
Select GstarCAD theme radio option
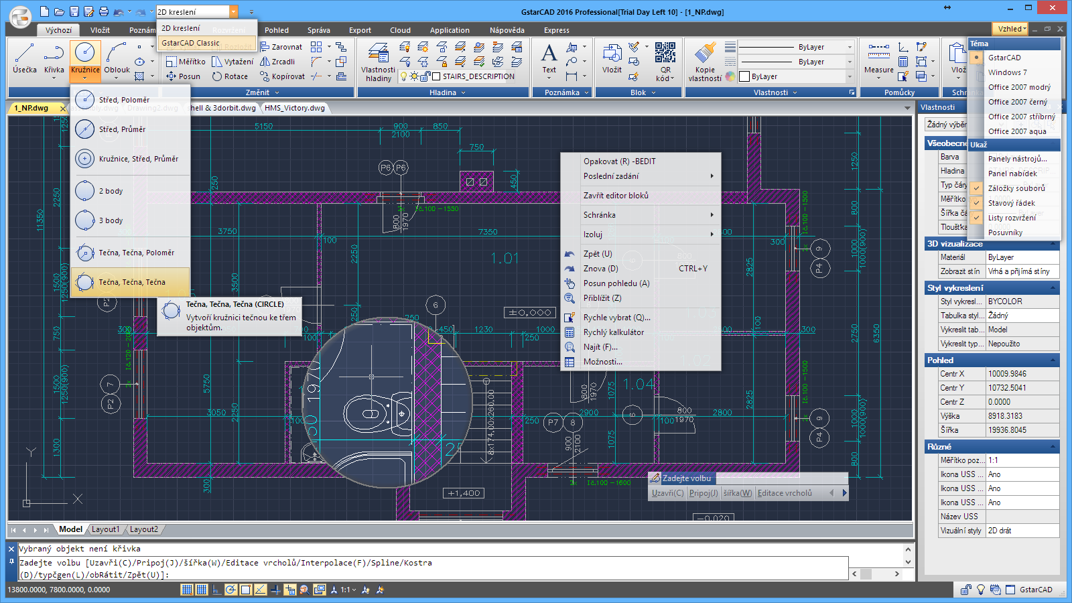pyautogui.click(x=977, y=58)
